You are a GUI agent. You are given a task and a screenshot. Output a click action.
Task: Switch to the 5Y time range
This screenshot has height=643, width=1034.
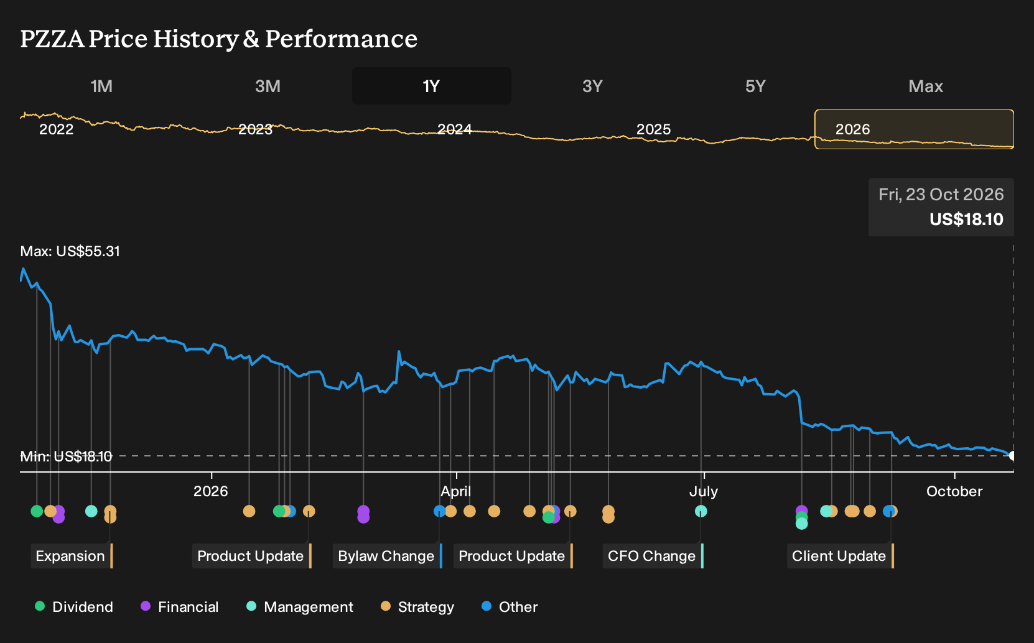(x=755, y=86)
